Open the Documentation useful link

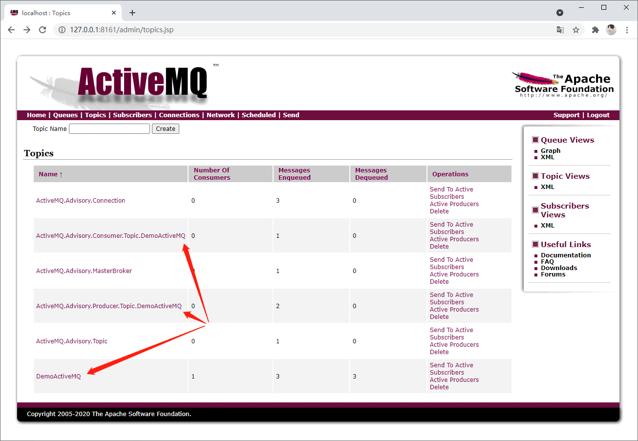566,255
